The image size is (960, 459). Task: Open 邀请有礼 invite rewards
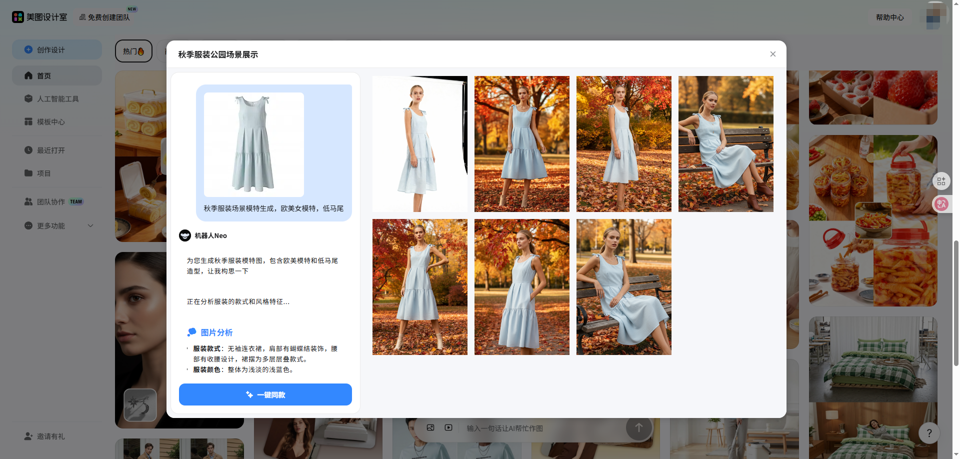[x=50, y=436]
